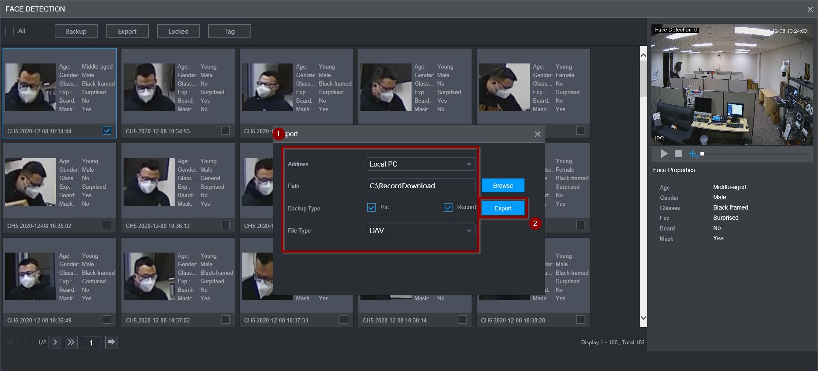Click the scroll up arrow of results list
The width and height of the screenshot is (818, 371).
click(x=643, y=55)
